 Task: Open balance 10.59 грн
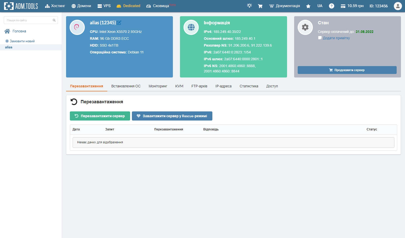pyautogui.click(x=352, y=6)
